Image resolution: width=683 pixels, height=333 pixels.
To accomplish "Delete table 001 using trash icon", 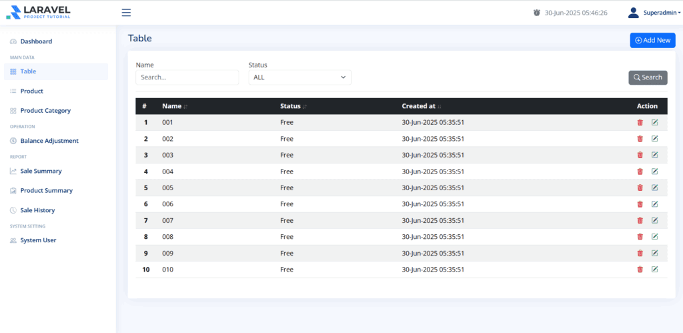I will tap(640, 123).
